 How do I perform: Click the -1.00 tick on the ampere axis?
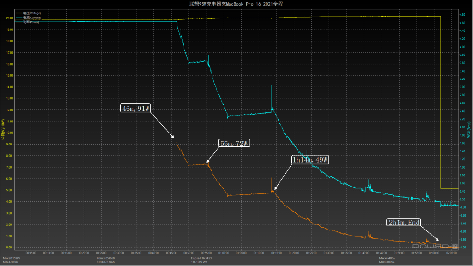[x=462, y=248]
